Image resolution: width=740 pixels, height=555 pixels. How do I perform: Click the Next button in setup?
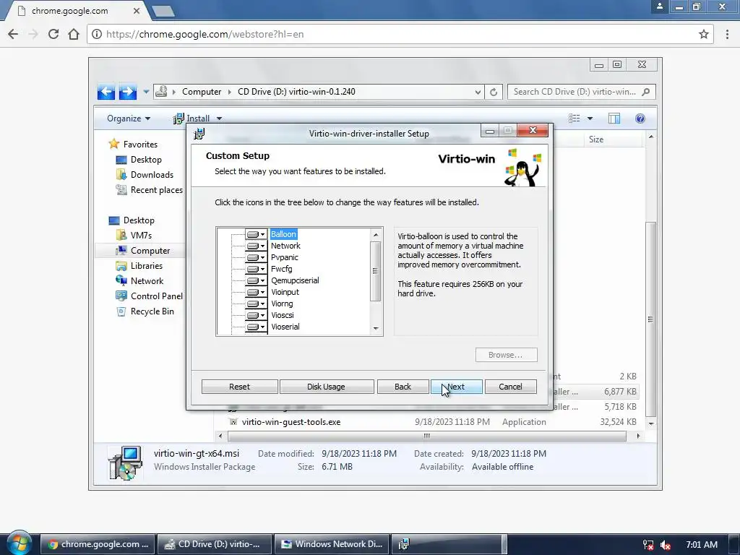457,387
